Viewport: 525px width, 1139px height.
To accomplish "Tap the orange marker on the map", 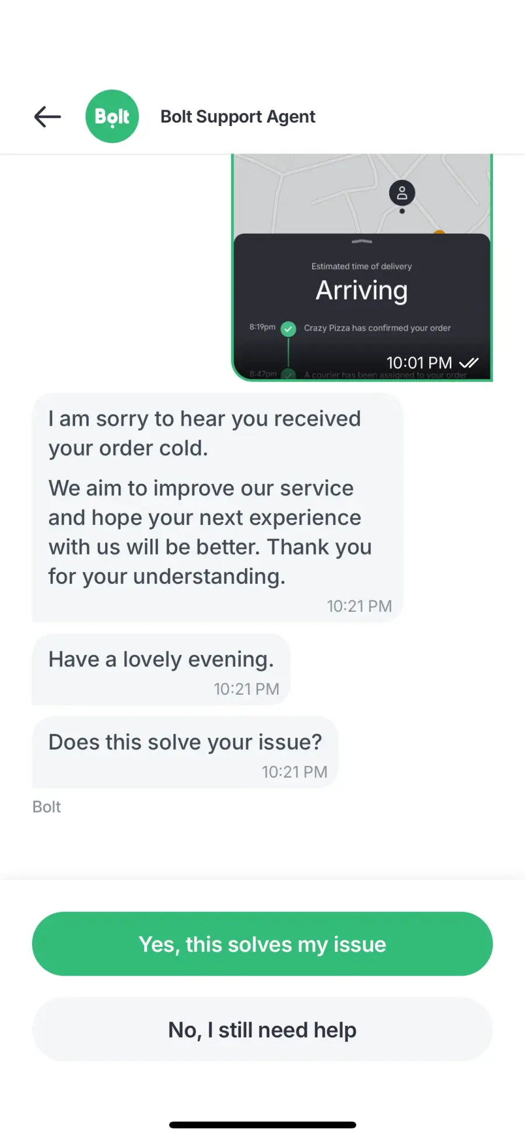I will click(439, 232).
